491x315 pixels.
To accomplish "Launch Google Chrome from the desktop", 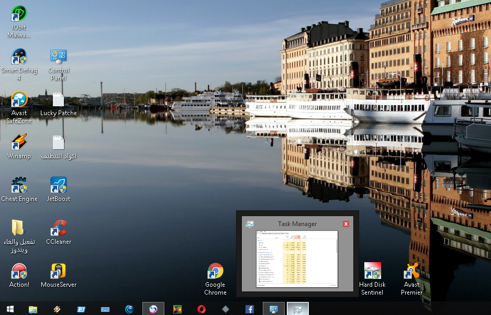I will (215, 271).
